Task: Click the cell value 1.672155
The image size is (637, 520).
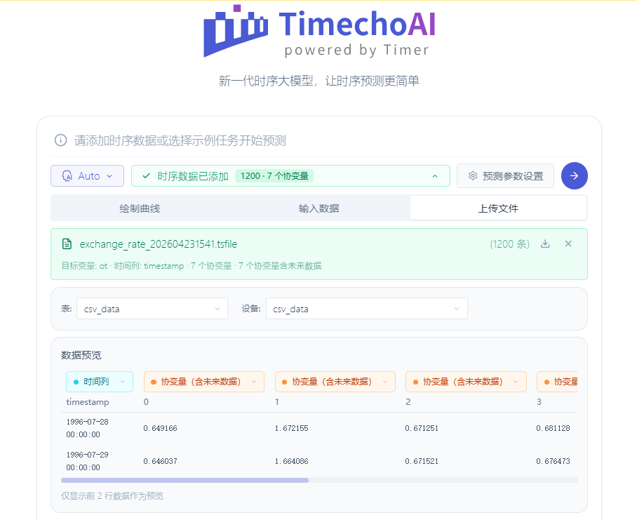Action: [x=291, y=428]
